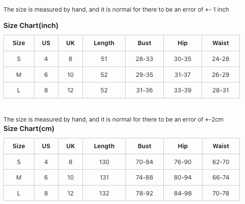The image size is (245, 204).
Task: Select length value 130 in cm table
Action: [104, 162]
